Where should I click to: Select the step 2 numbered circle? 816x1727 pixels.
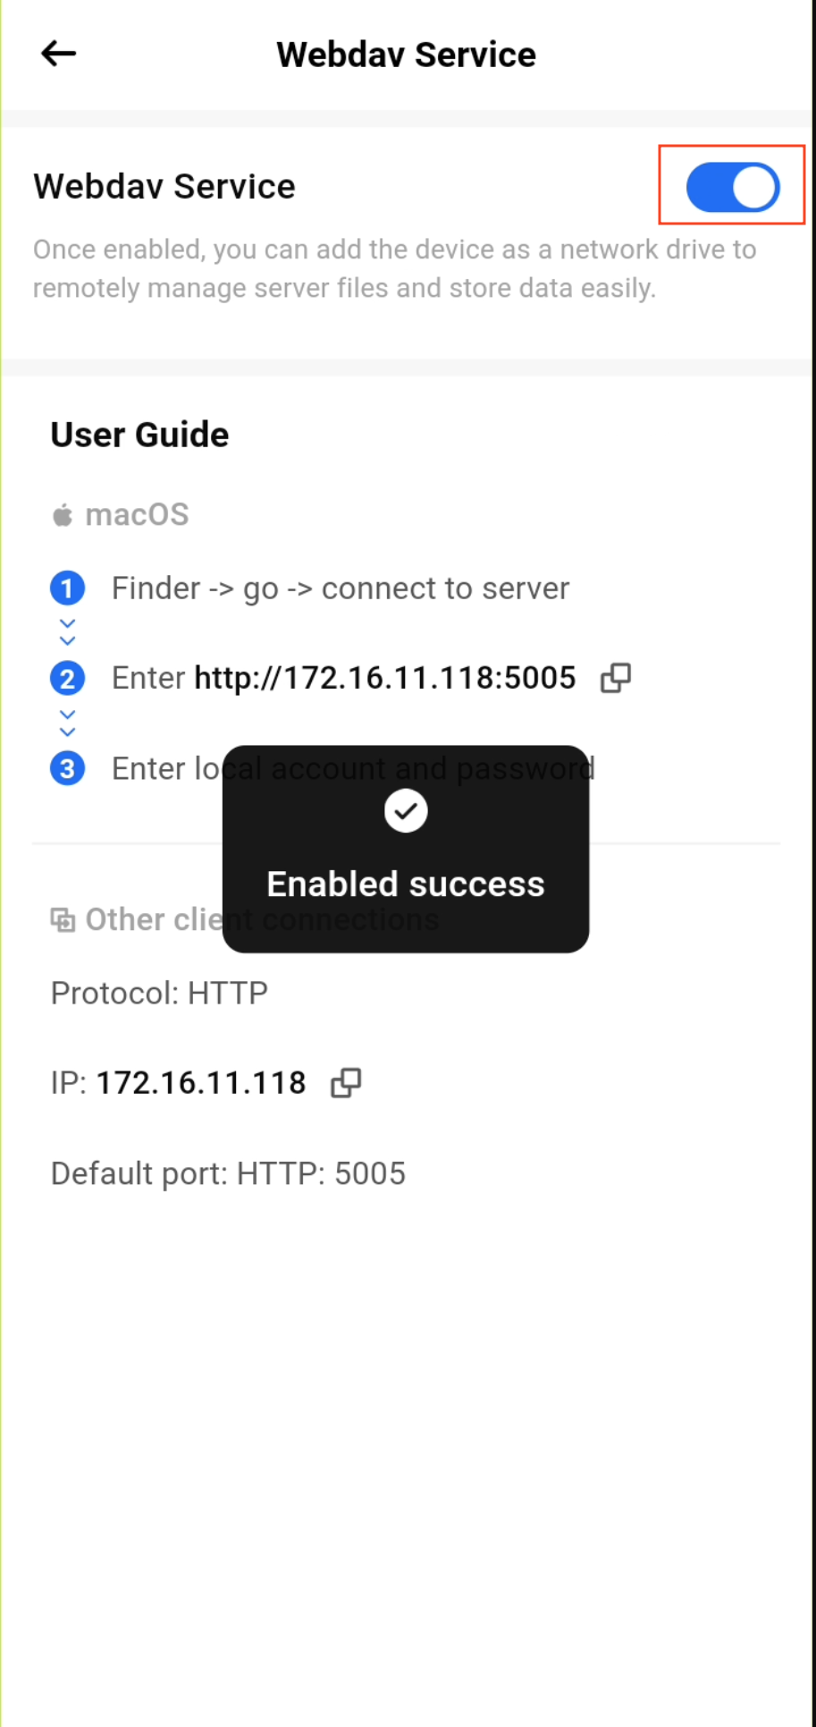pos(67,678)
